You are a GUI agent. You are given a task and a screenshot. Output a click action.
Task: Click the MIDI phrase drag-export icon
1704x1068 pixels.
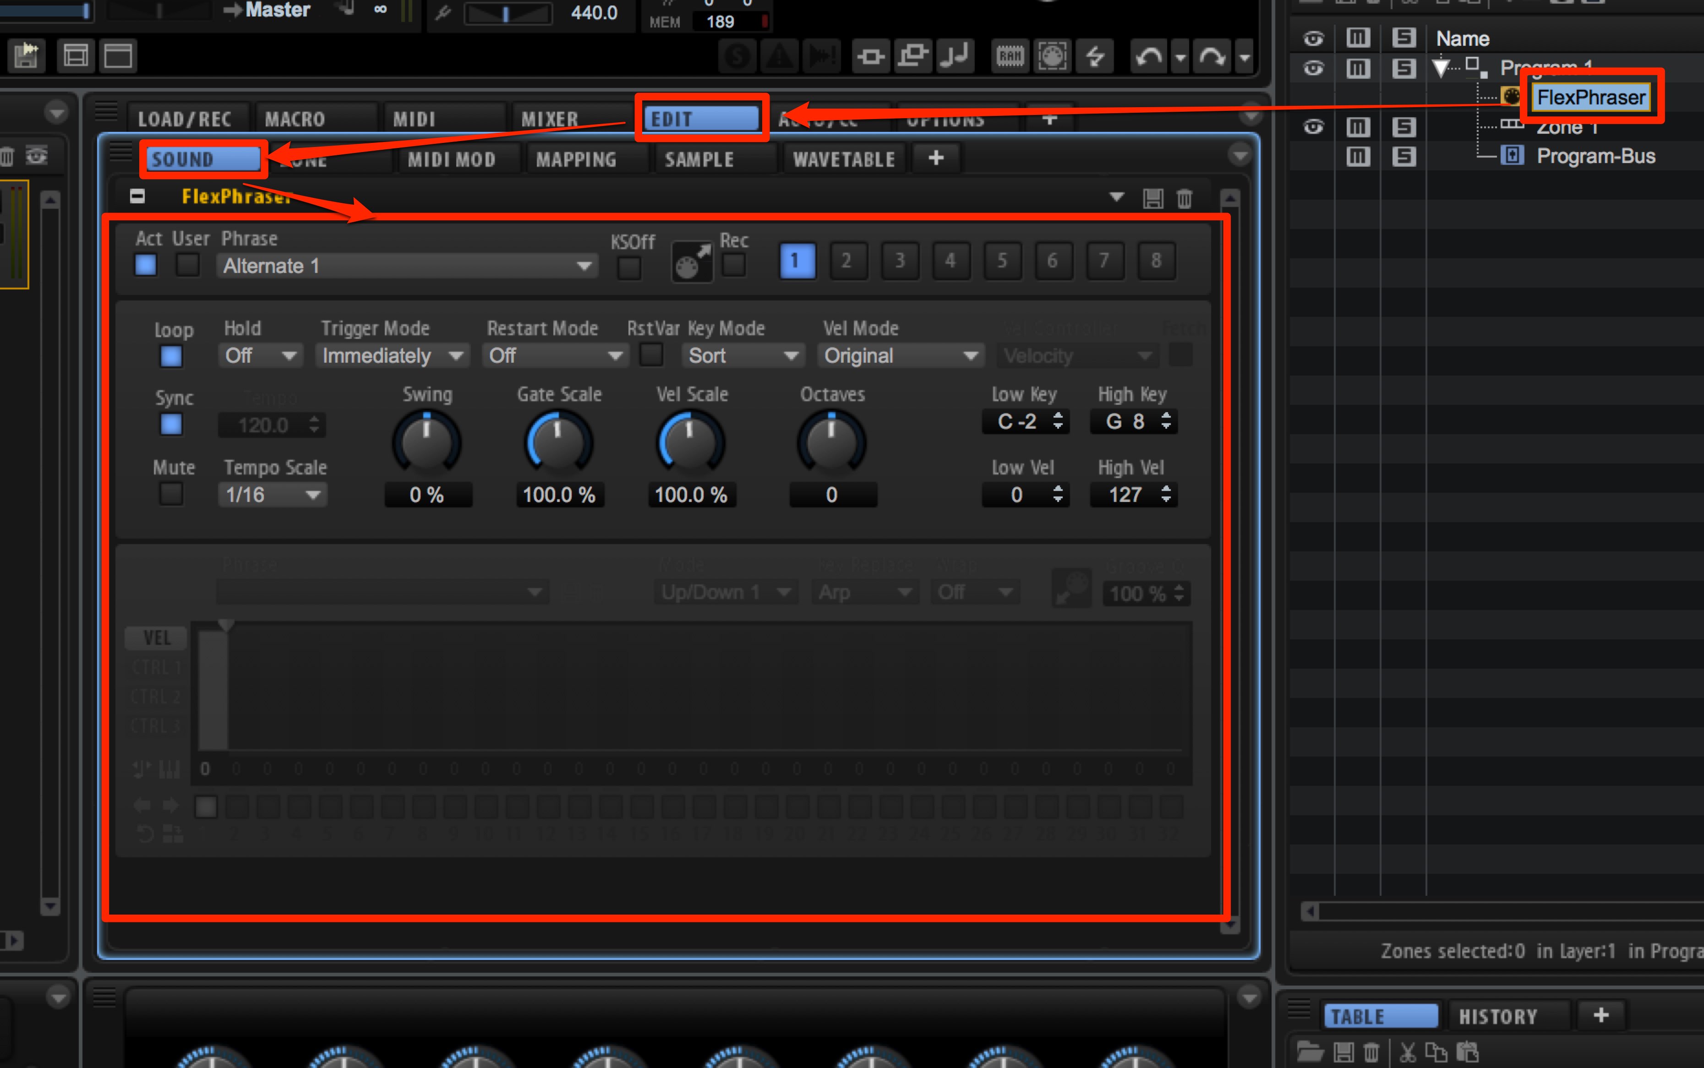(692, 262)
